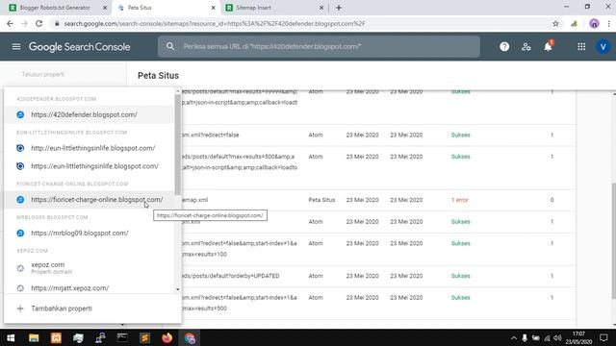This screenshot has height=346, width=616.
Task: Select https://eun-littlethingsinlife.blogspot.com/ property
Action: pos(90,166)
